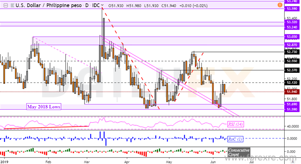The height and width of the screenshot is (164, 301).
Task: Click the Consecutive Count axis value '0.000'
Action: point(291,152)
